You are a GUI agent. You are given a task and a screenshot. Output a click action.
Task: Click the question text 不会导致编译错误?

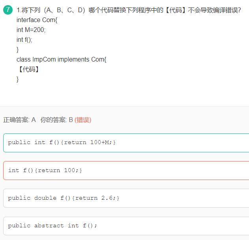coord(214,10)
